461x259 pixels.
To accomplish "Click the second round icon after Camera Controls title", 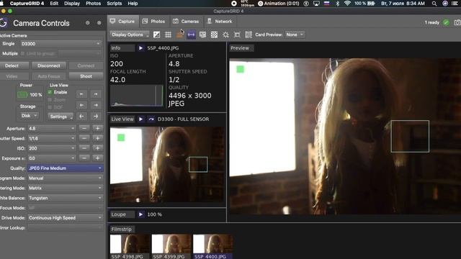I will click(x=99, y=22).
